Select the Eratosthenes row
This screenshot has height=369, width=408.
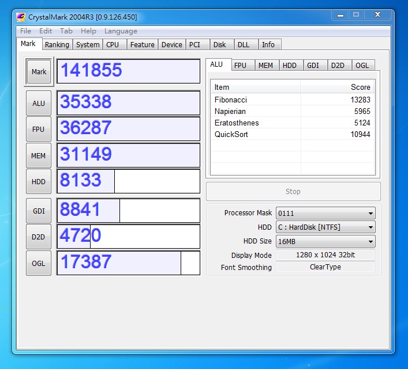coord(293,123)
